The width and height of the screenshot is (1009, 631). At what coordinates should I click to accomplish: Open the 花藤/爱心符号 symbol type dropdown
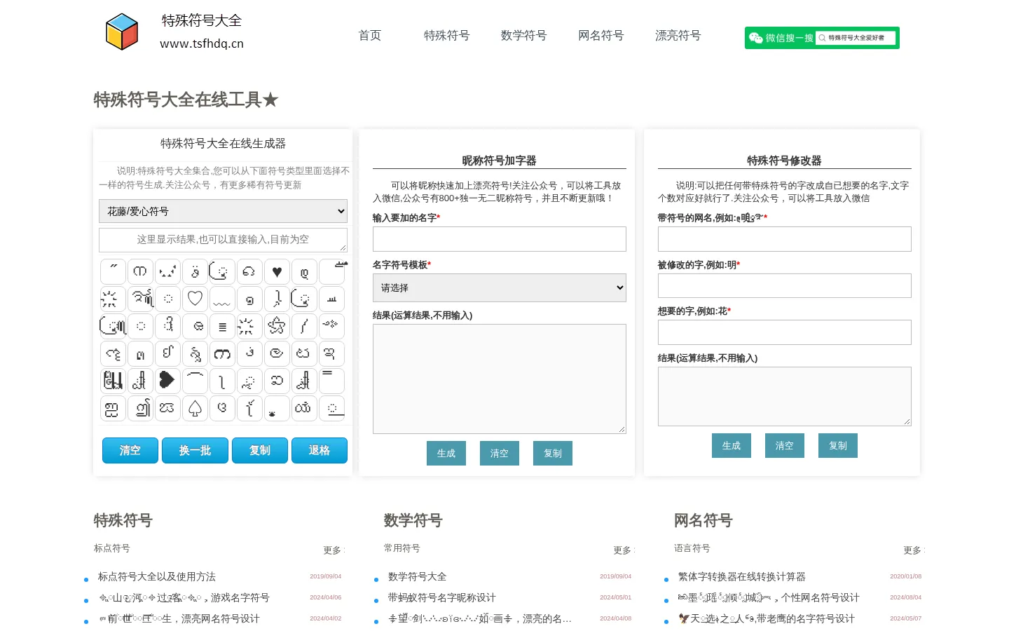tap(223, 211)
